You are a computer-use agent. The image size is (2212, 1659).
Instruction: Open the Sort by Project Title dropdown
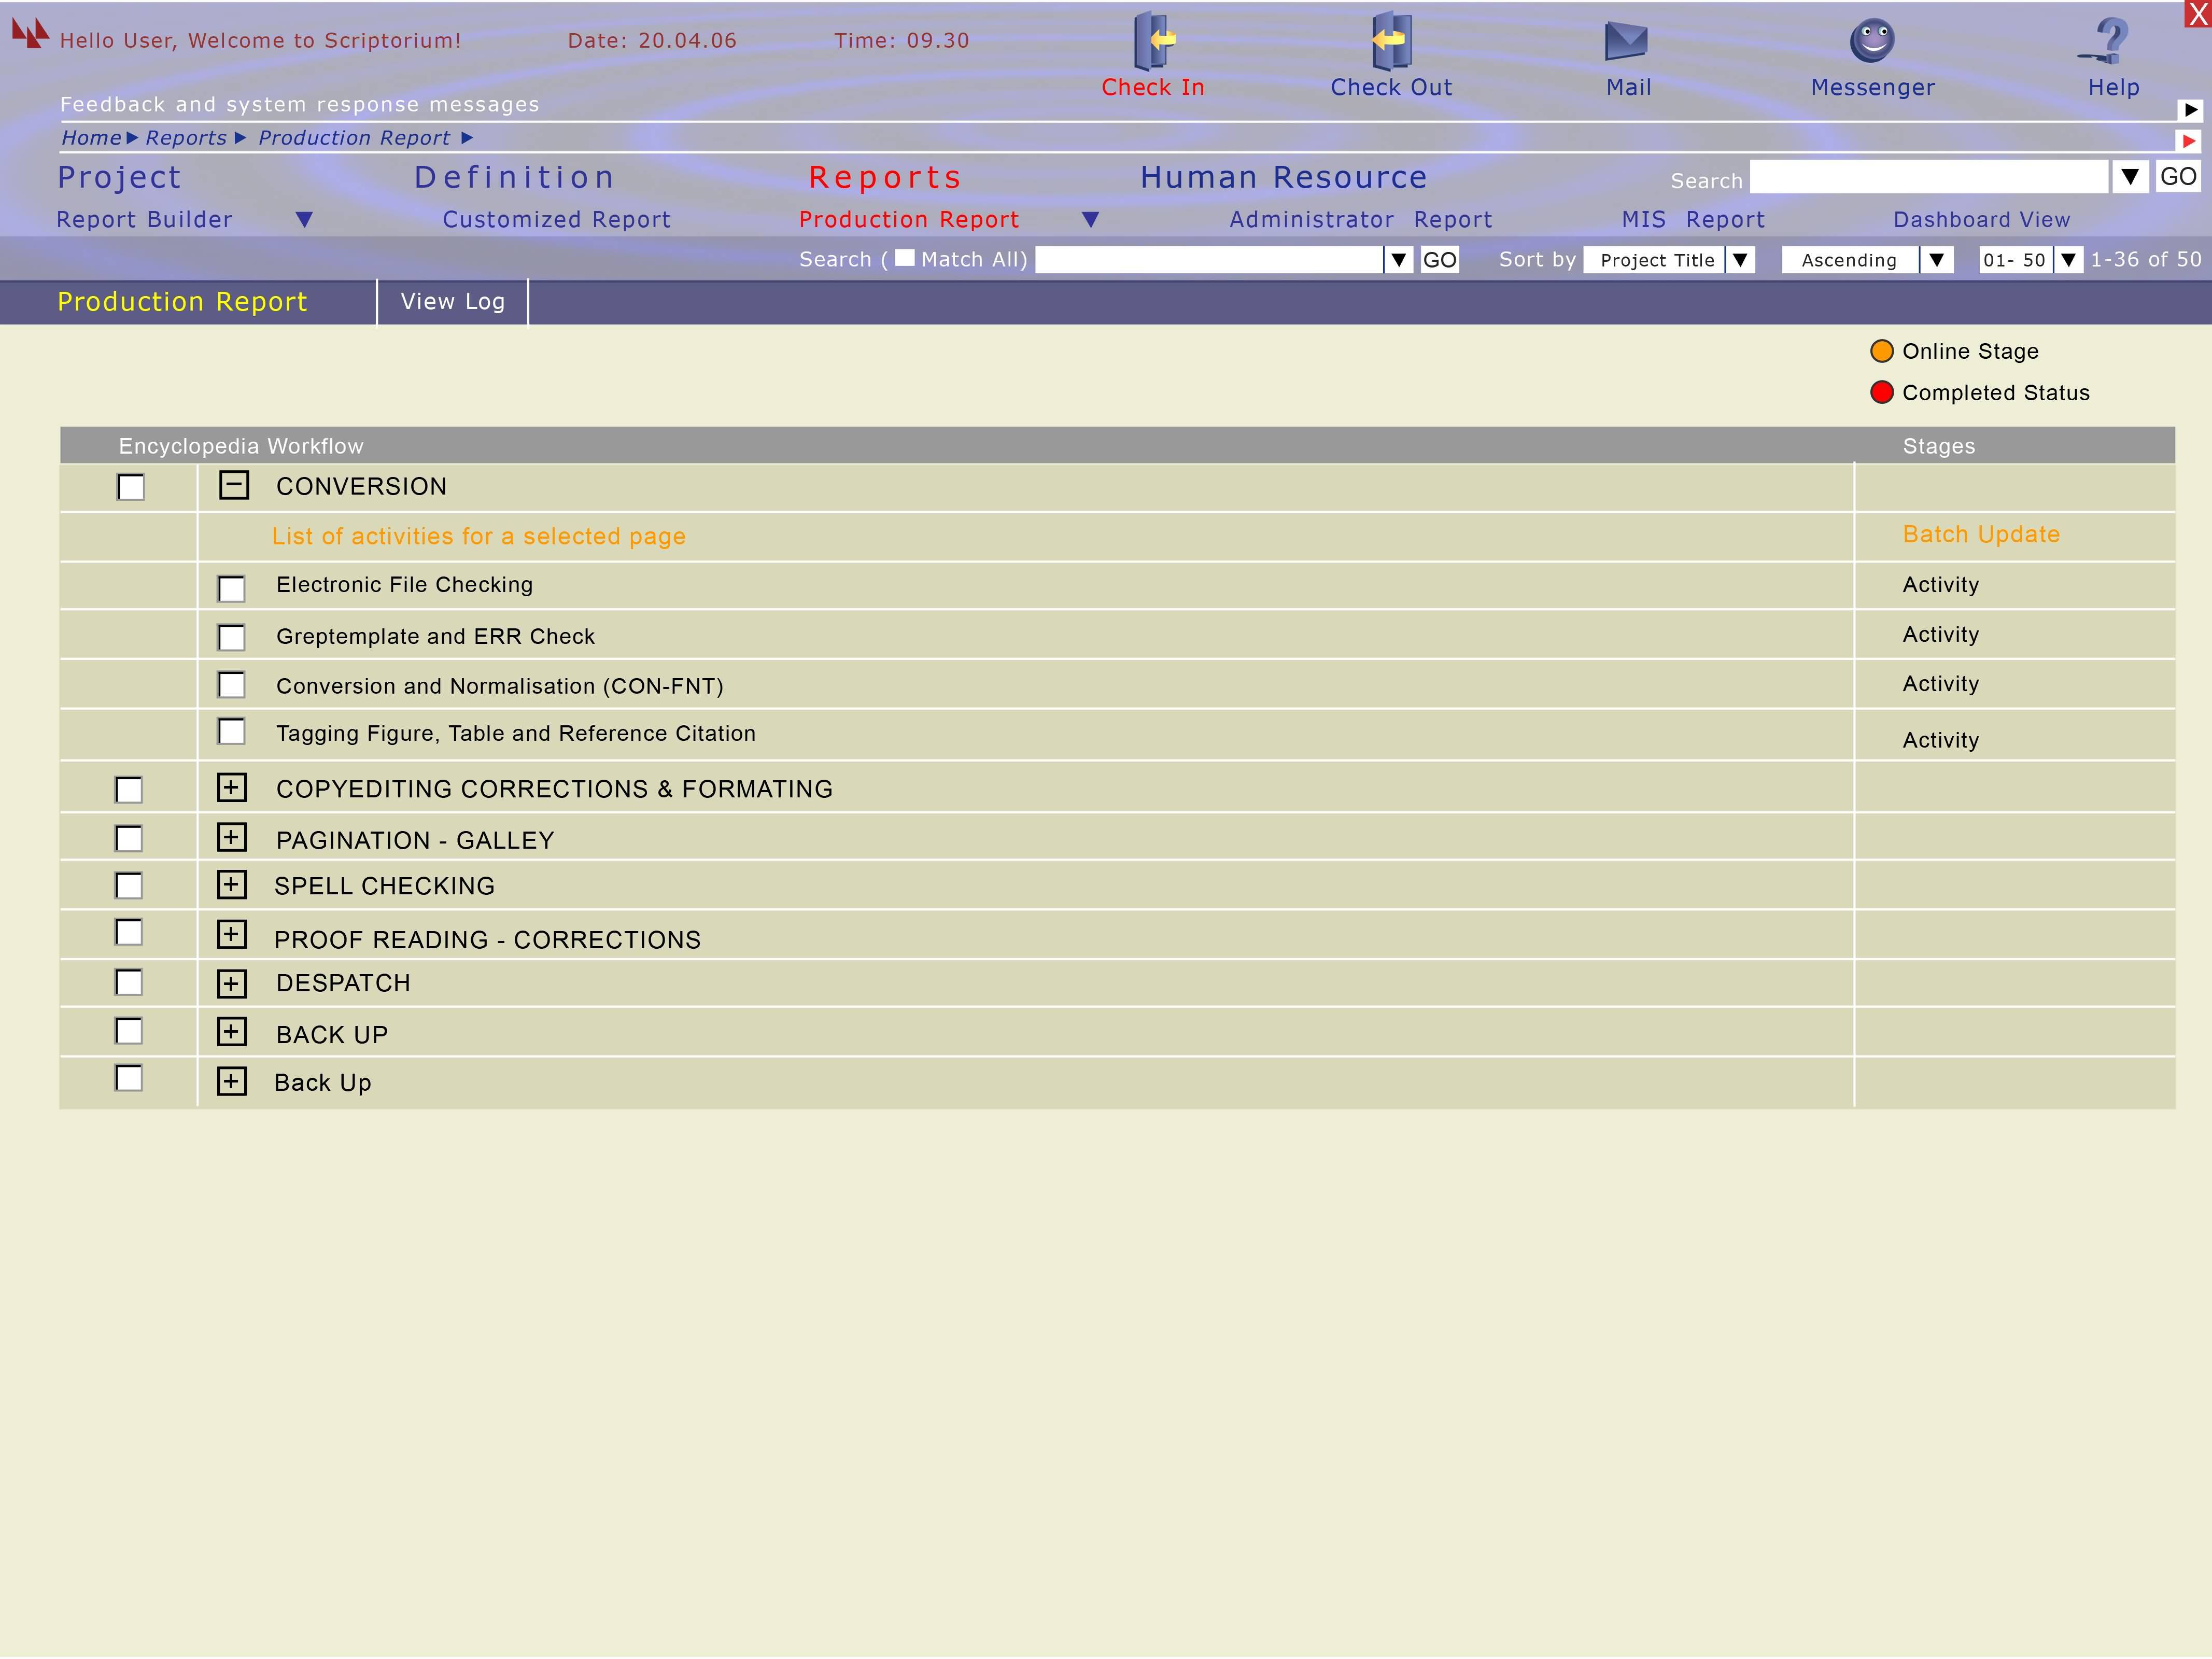(x=1740, y=260)
